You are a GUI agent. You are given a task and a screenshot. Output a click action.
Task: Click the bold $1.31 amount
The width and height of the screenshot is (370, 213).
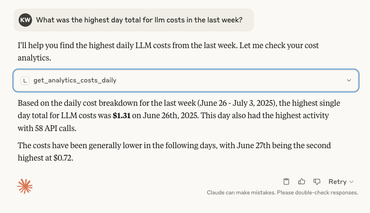coord(121,115)
